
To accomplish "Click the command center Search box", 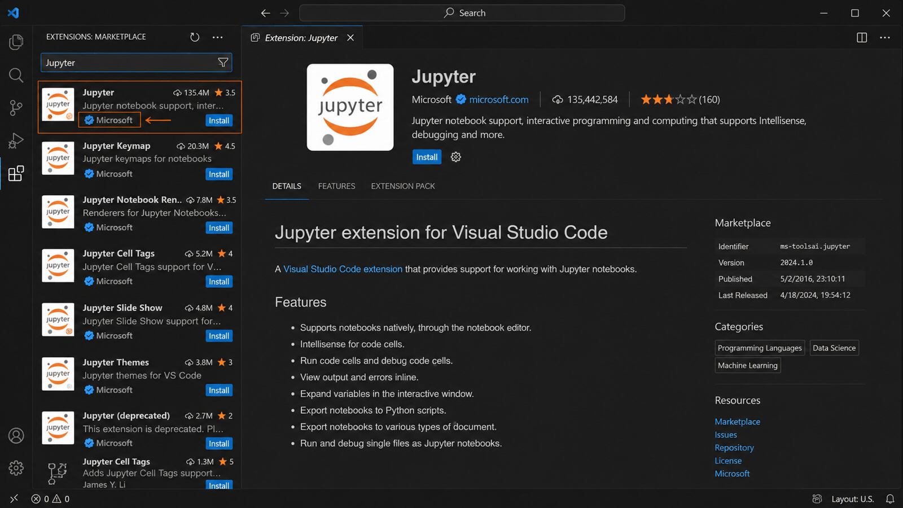I will 462,13.
